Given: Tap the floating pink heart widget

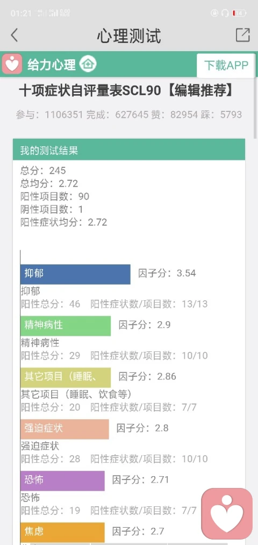Looking at the screenshot, I should coord(227,513).
